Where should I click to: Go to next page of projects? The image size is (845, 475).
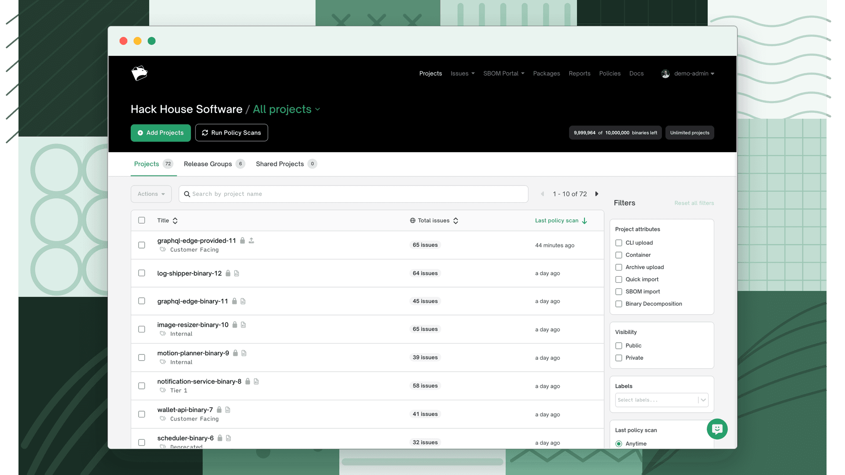click(597, 194)
